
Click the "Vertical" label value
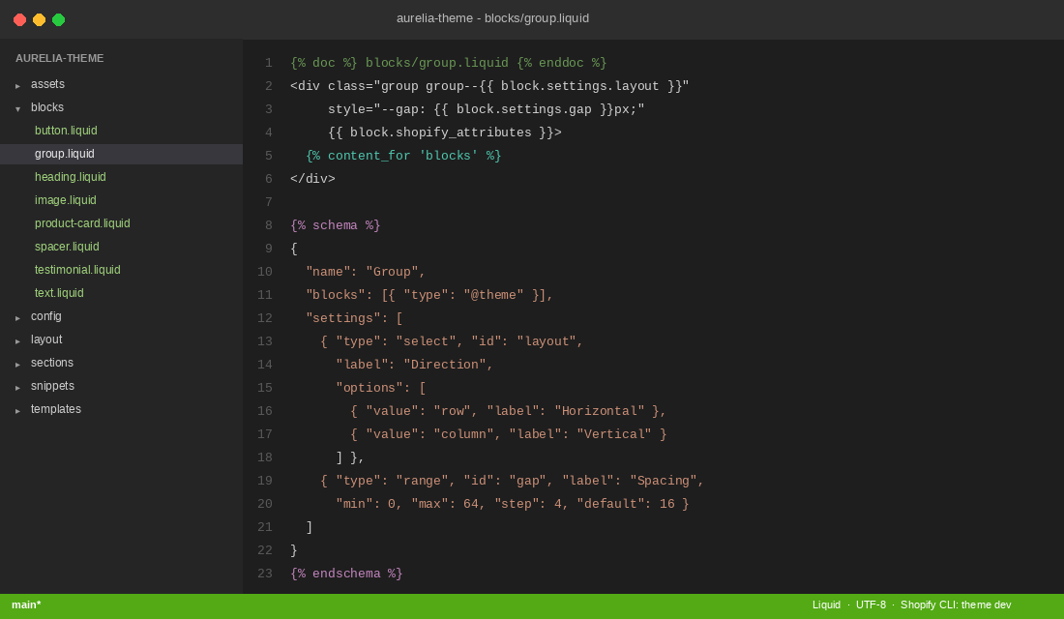coord(614,434)
